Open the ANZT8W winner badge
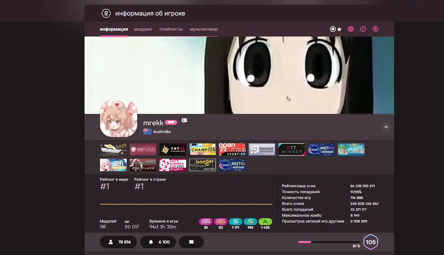The width and height of the screenshot is (444, 255). pos(321,149)
